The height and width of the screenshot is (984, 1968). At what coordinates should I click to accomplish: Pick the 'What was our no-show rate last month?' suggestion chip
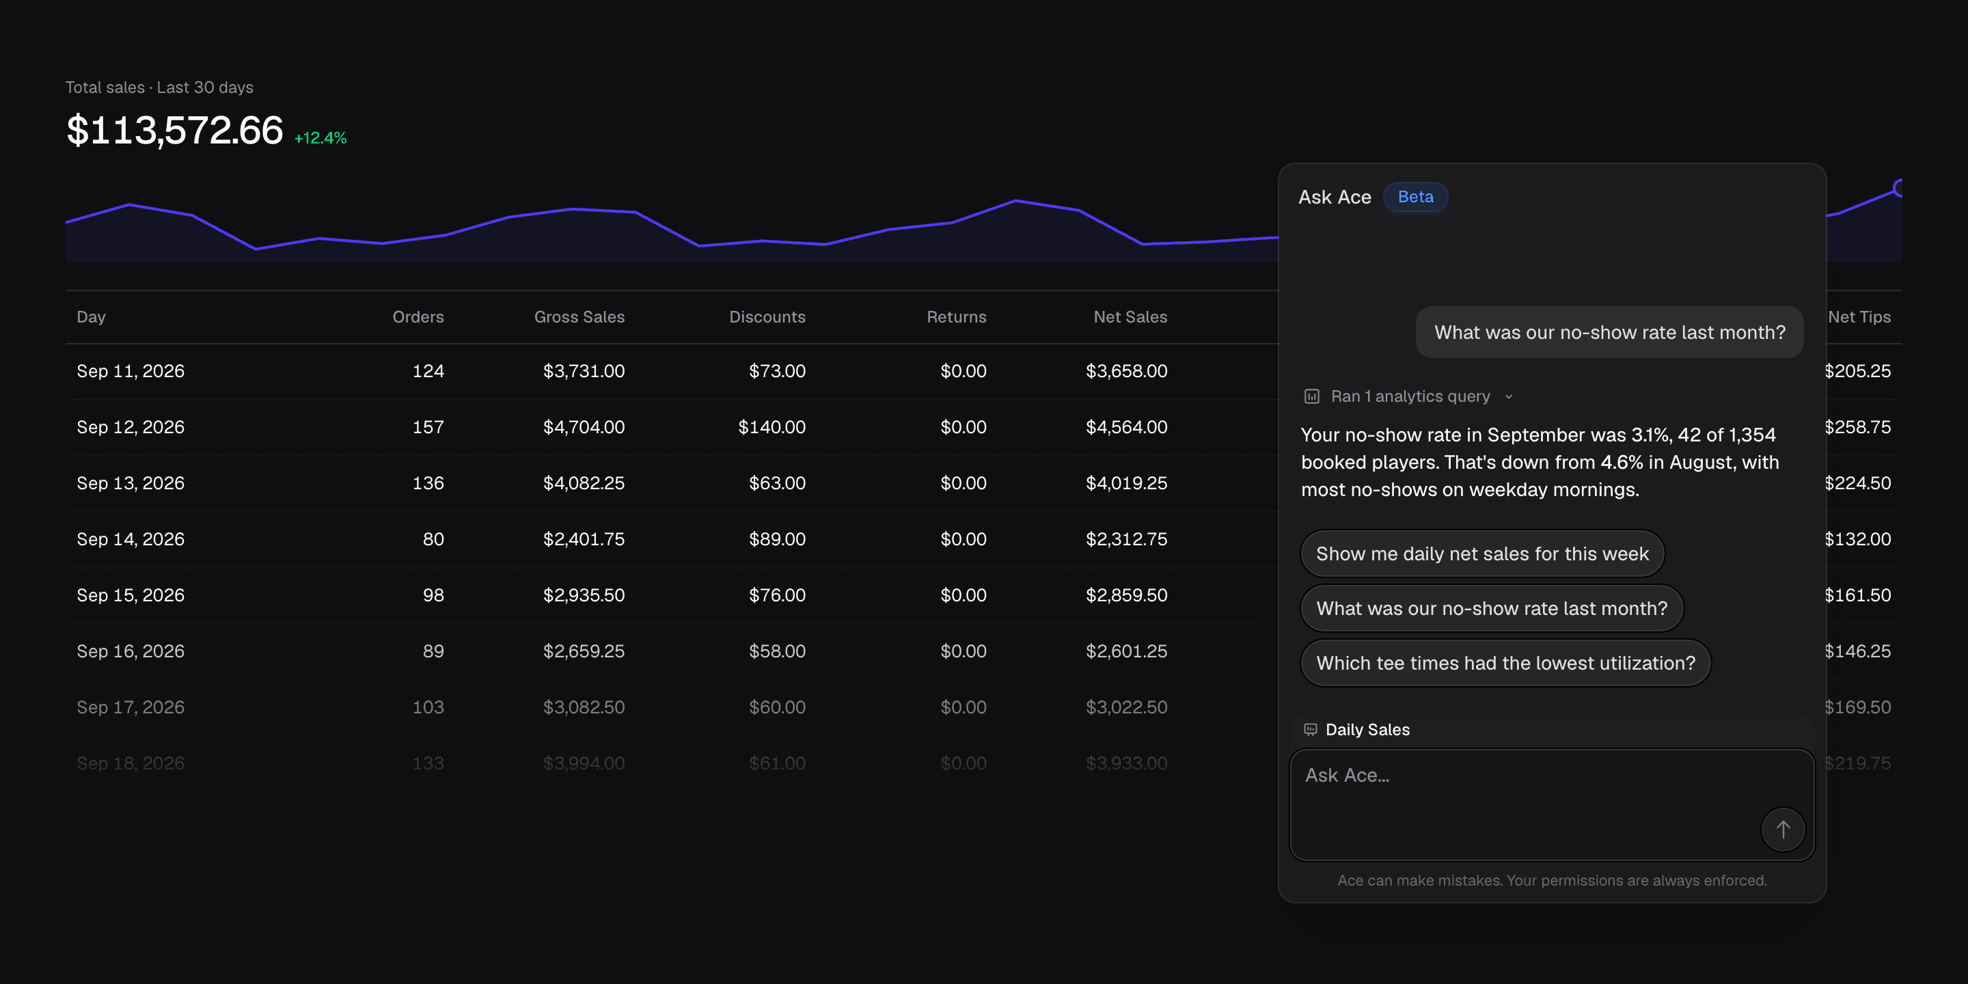tap(1491, 608)
